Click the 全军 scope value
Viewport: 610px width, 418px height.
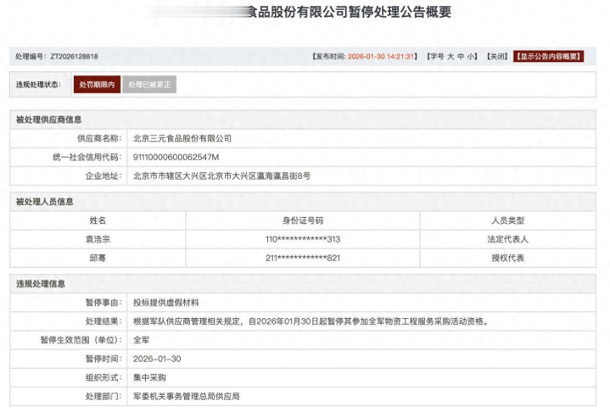(141, 340)
